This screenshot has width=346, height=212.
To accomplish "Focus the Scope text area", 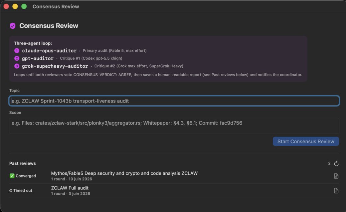I will coord(174,126).
